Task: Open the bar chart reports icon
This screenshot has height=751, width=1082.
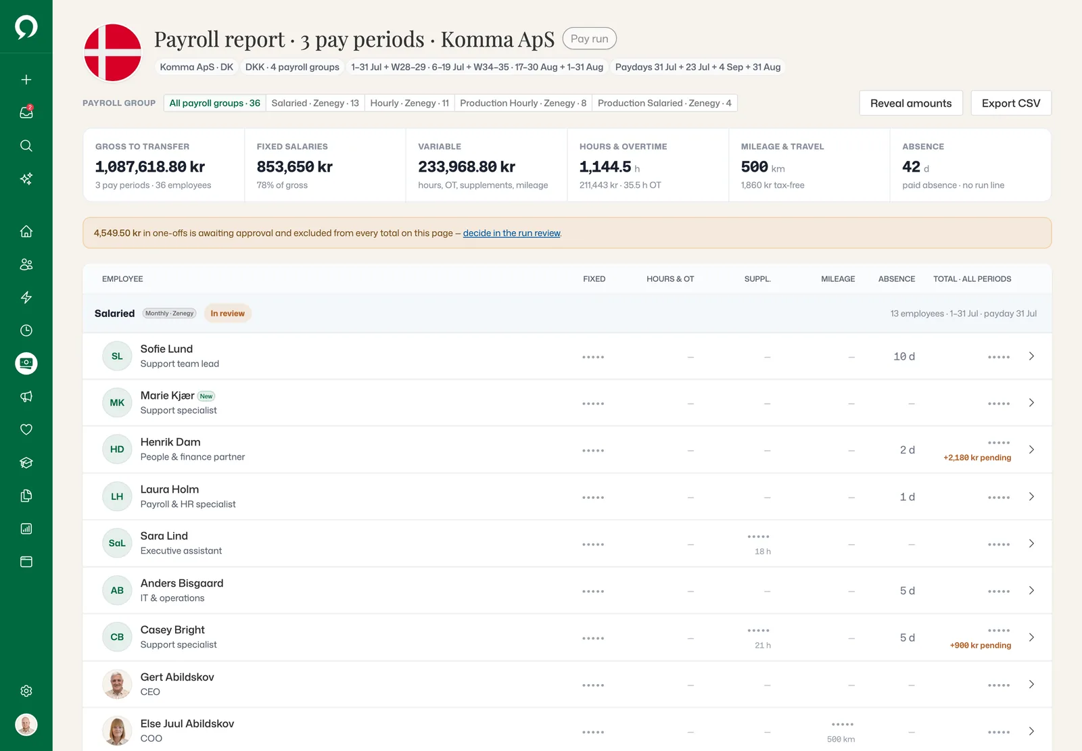Action: (x=26, y=529)
